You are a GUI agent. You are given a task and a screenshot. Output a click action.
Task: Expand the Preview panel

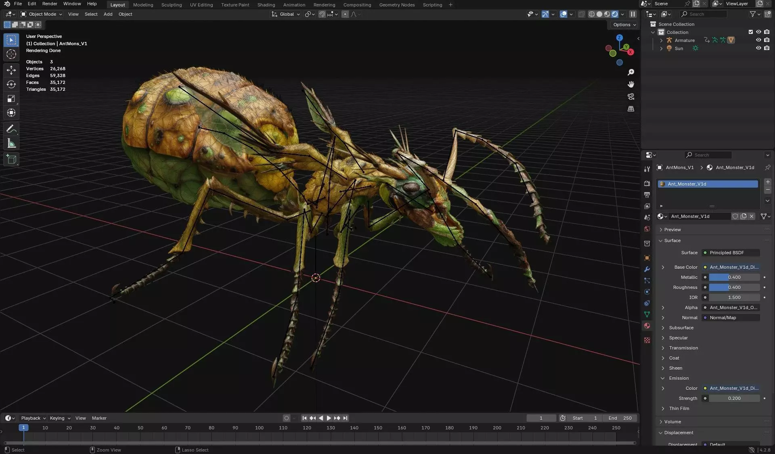click(x=672, y=230)
